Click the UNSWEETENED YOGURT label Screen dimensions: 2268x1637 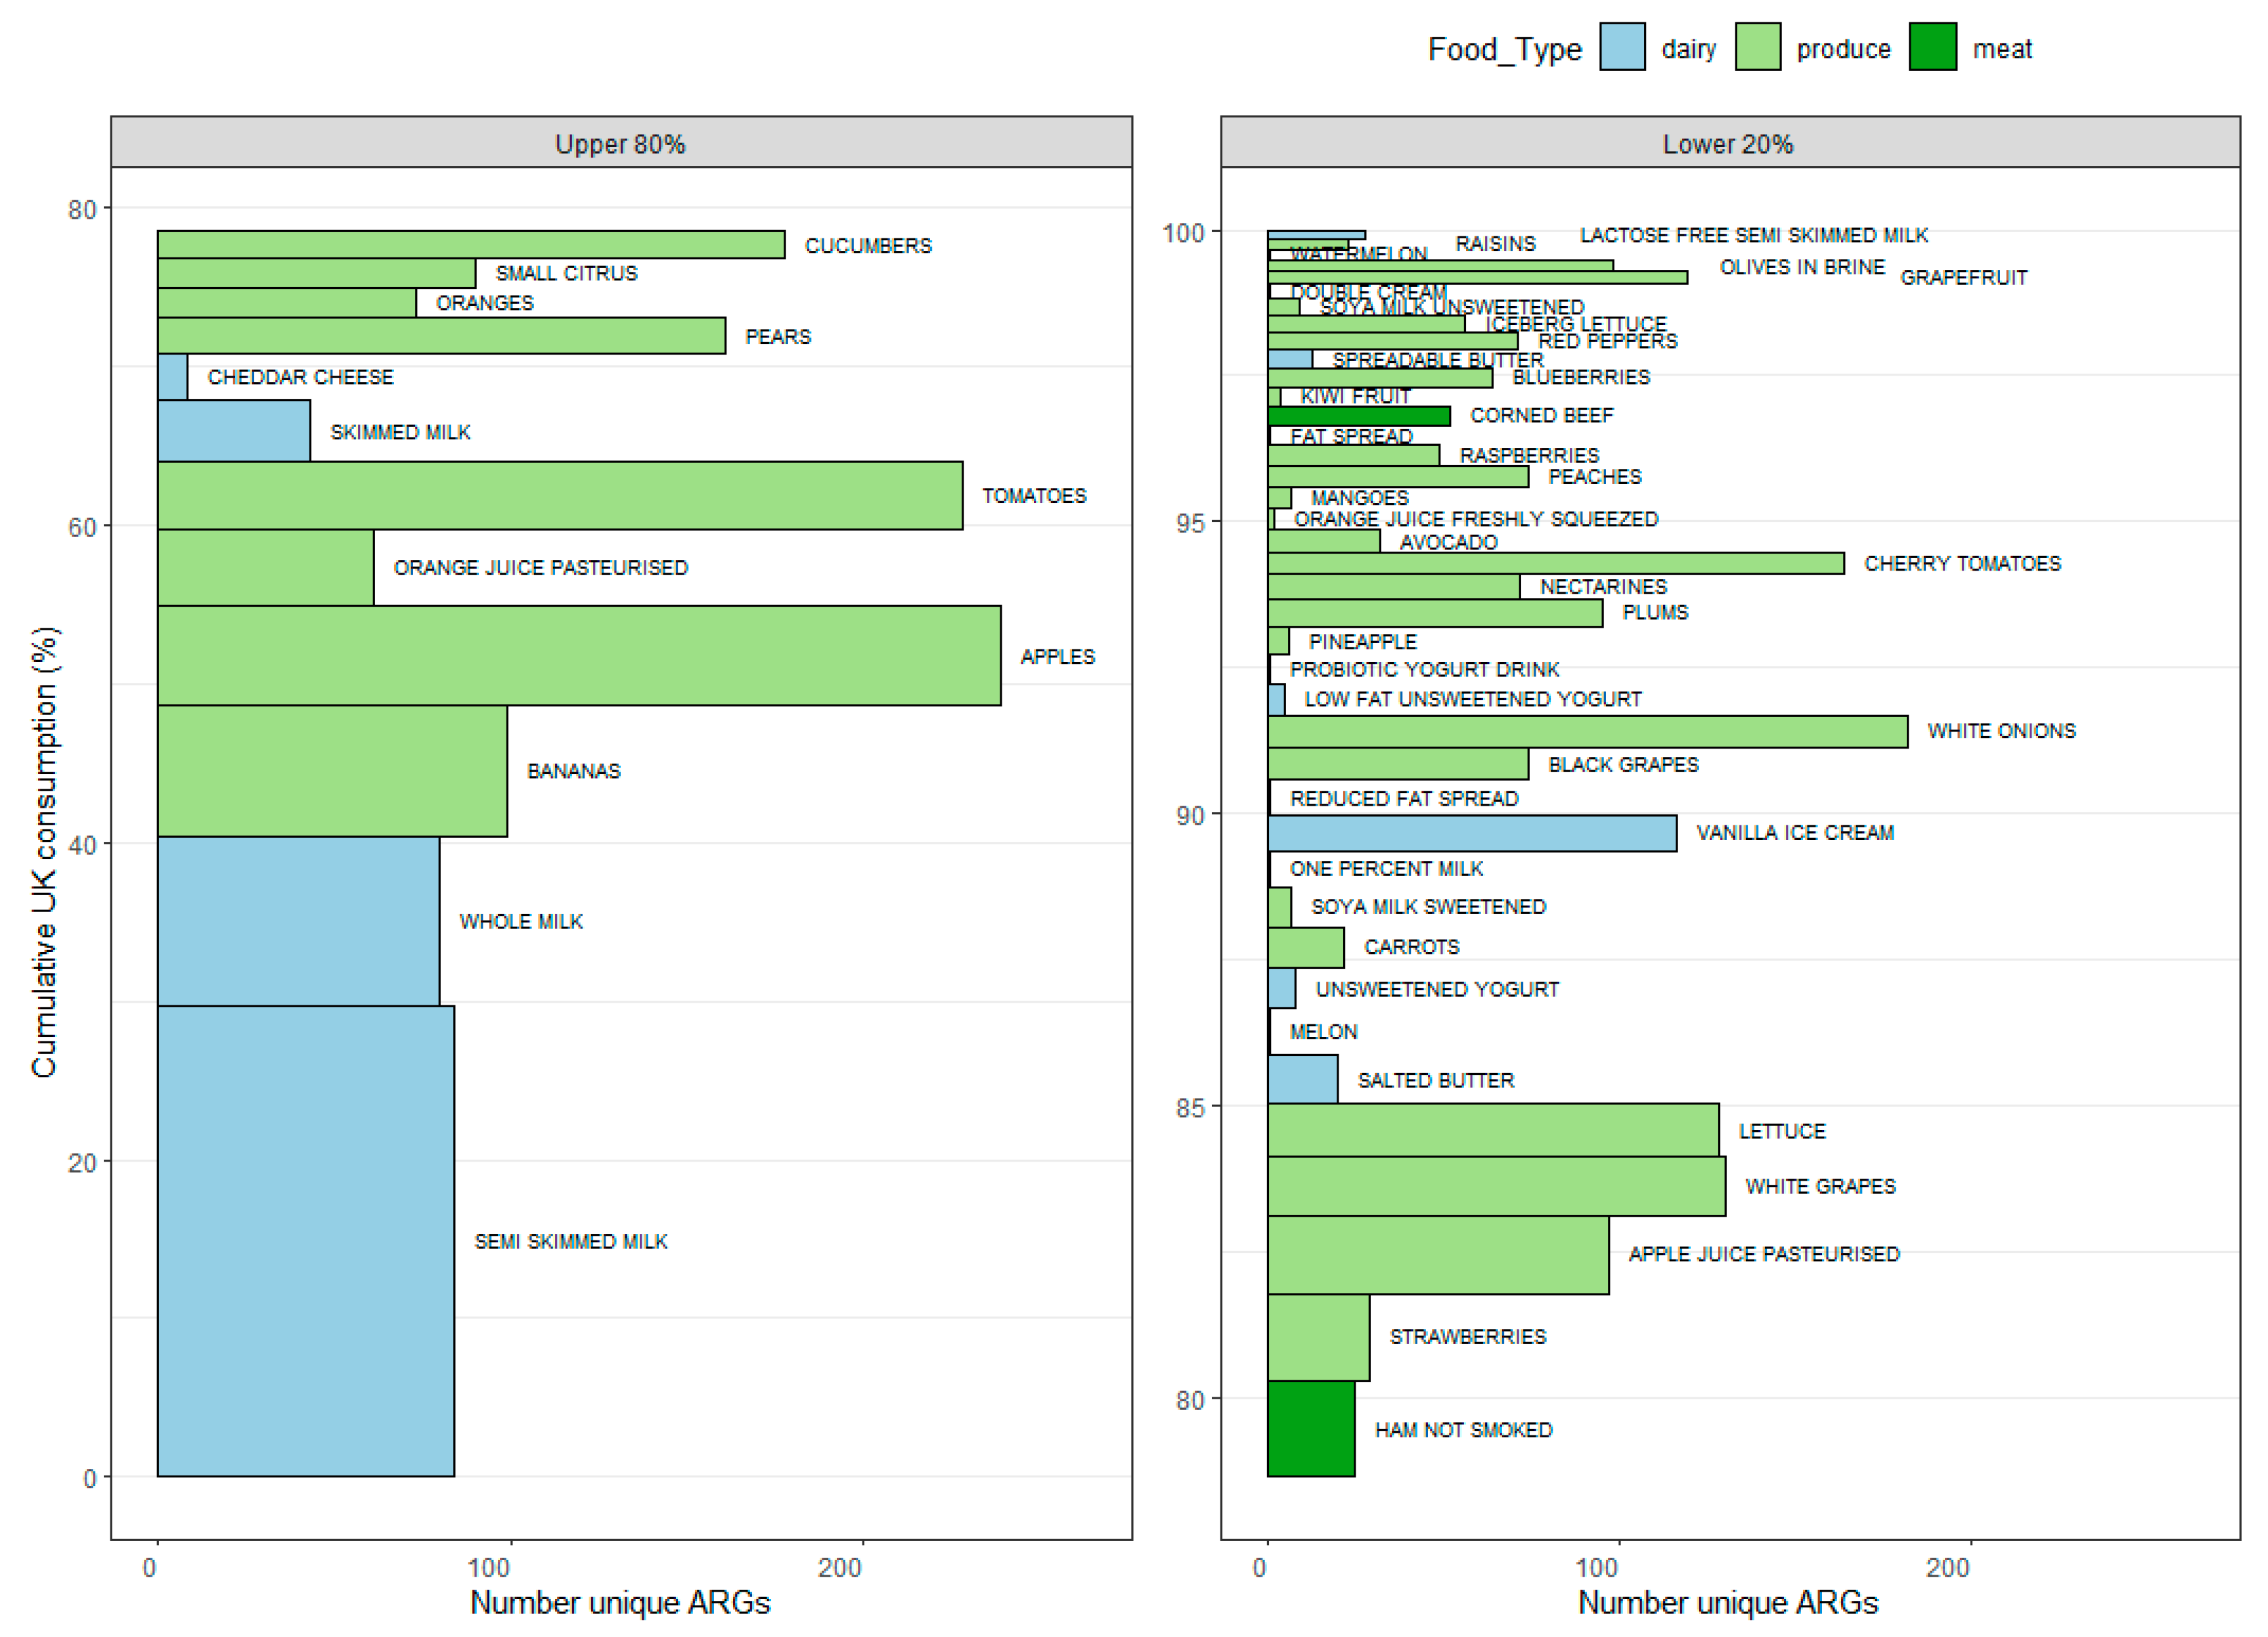tap(1437, 990)
